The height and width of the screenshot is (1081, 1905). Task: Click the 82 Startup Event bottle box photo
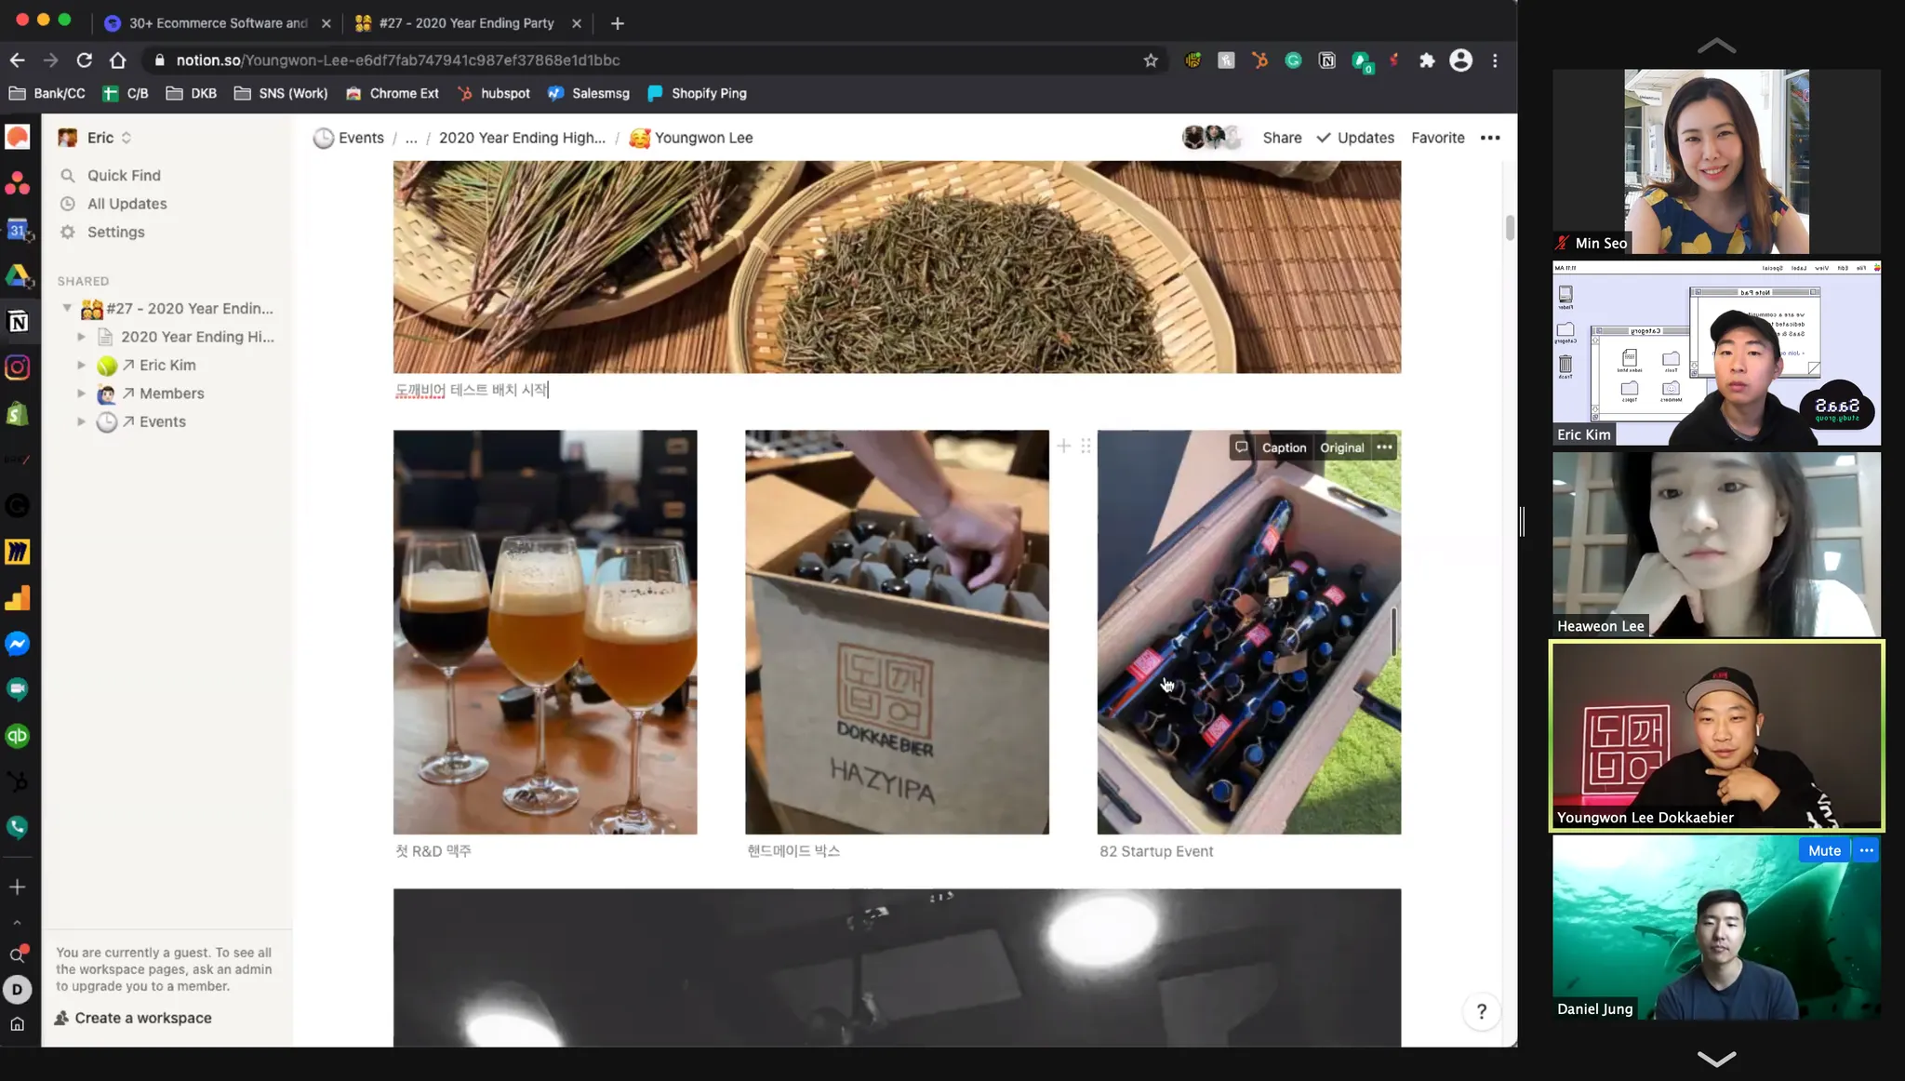(1248, 642)
